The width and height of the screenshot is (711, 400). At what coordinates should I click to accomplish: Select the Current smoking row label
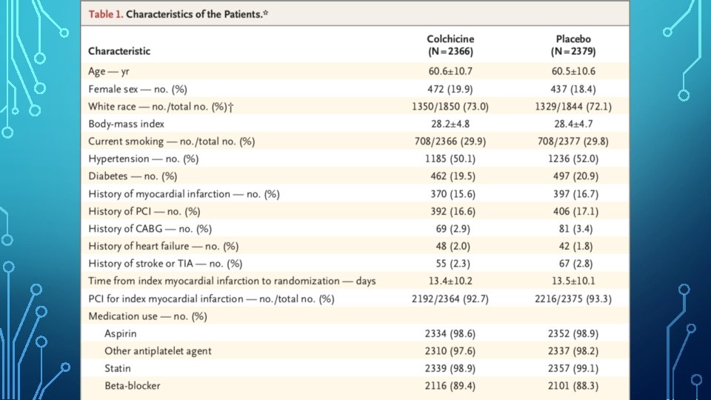(171, 141)
